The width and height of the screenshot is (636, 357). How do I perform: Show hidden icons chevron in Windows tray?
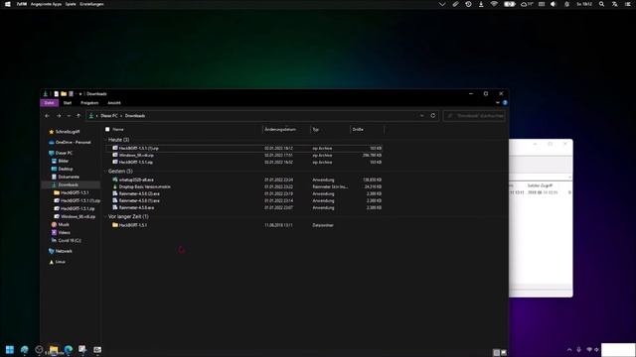(x=569, y=350)
